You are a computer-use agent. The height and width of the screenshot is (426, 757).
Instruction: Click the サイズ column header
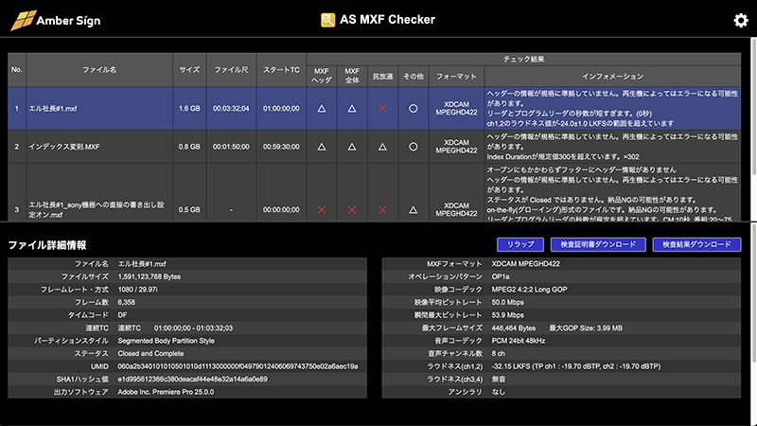click(x=190, y=69)
